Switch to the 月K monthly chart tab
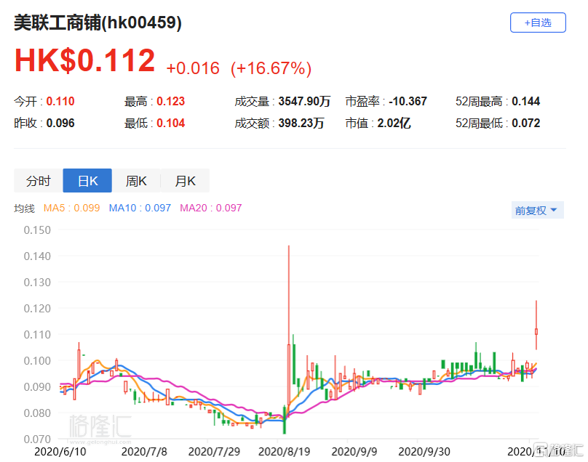588x462 pixels. (185, 181)
